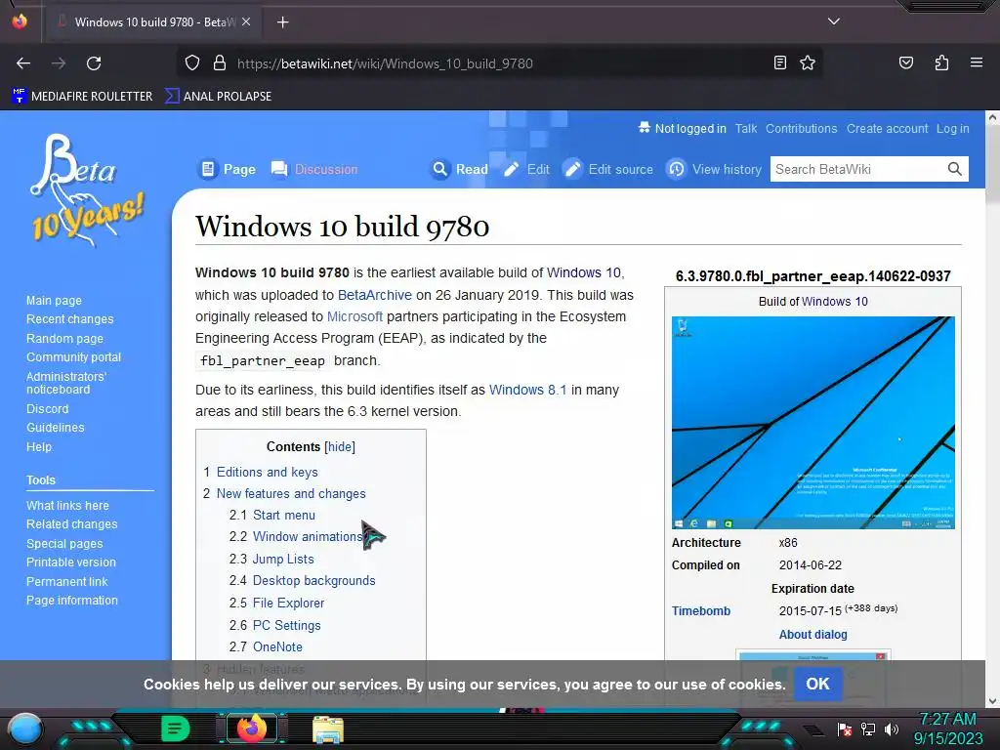This screenshot has height=750, width=1000.
Task: Bookmark this page with the star
Action: coord(808,63)
